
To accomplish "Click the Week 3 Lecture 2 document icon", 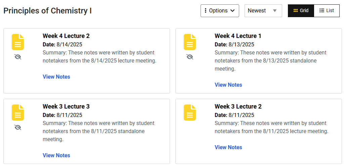I will coord(190,113).
